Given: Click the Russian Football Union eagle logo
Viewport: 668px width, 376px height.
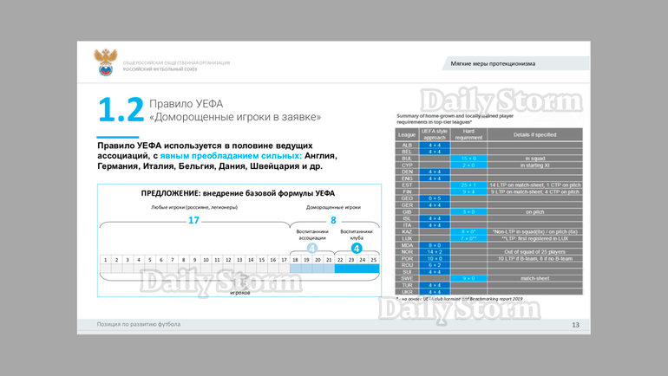Looking at the screenshot, I should (105, 62).
